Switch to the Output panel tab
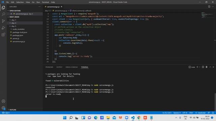The height and width of the screenshot is (121, 216). click(x=59, y=67)
